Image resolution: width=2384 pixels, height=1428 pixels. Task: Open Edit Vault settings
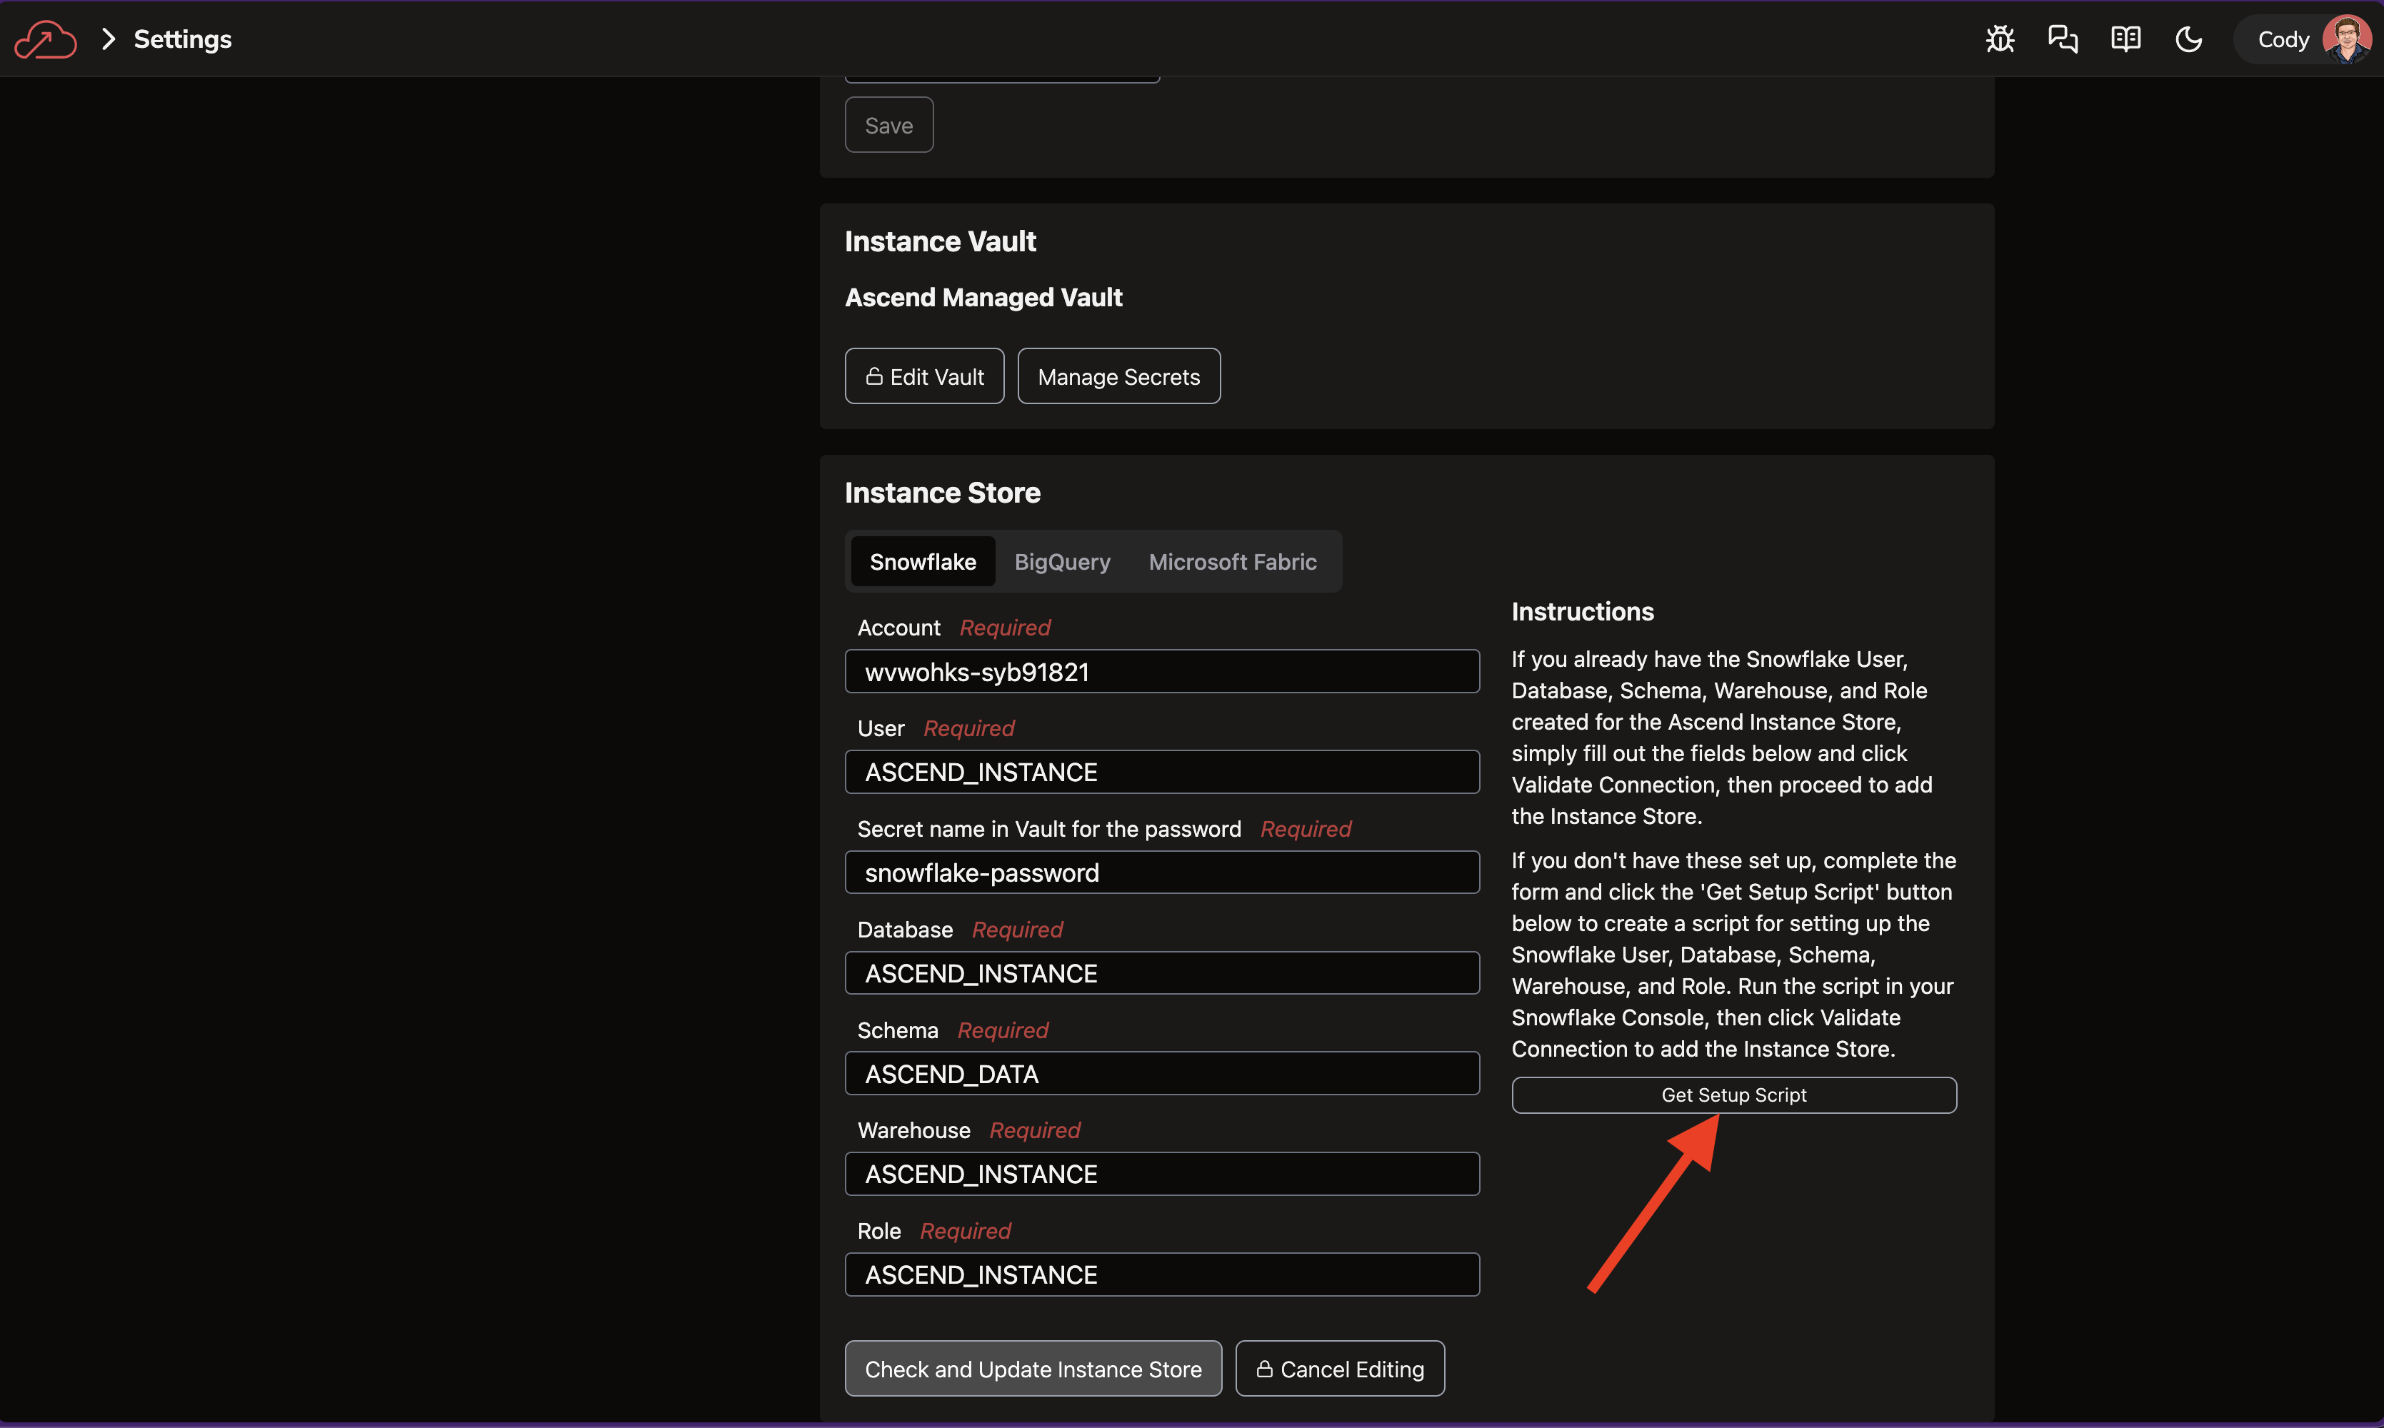(x=923, y=376)
